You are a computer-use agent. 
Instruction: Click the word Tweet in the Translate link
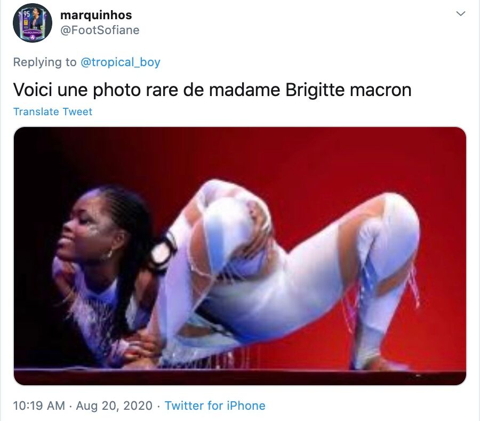[x=77, y=112]
